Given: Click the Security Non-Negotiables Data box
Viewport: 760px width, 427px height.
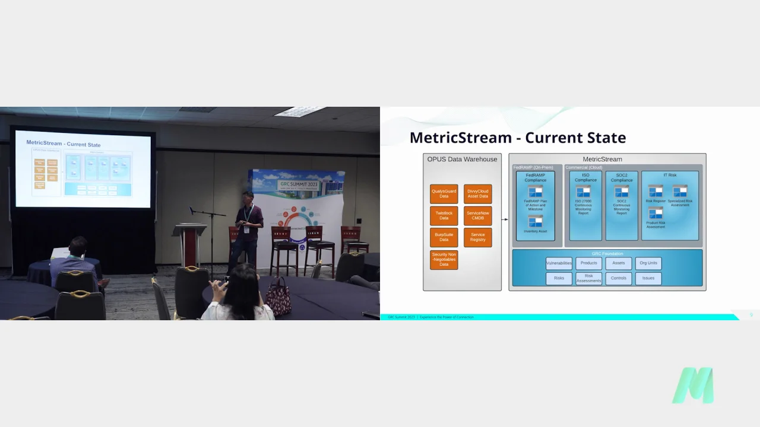Looking at the screenshot, I should click(444, 260).
